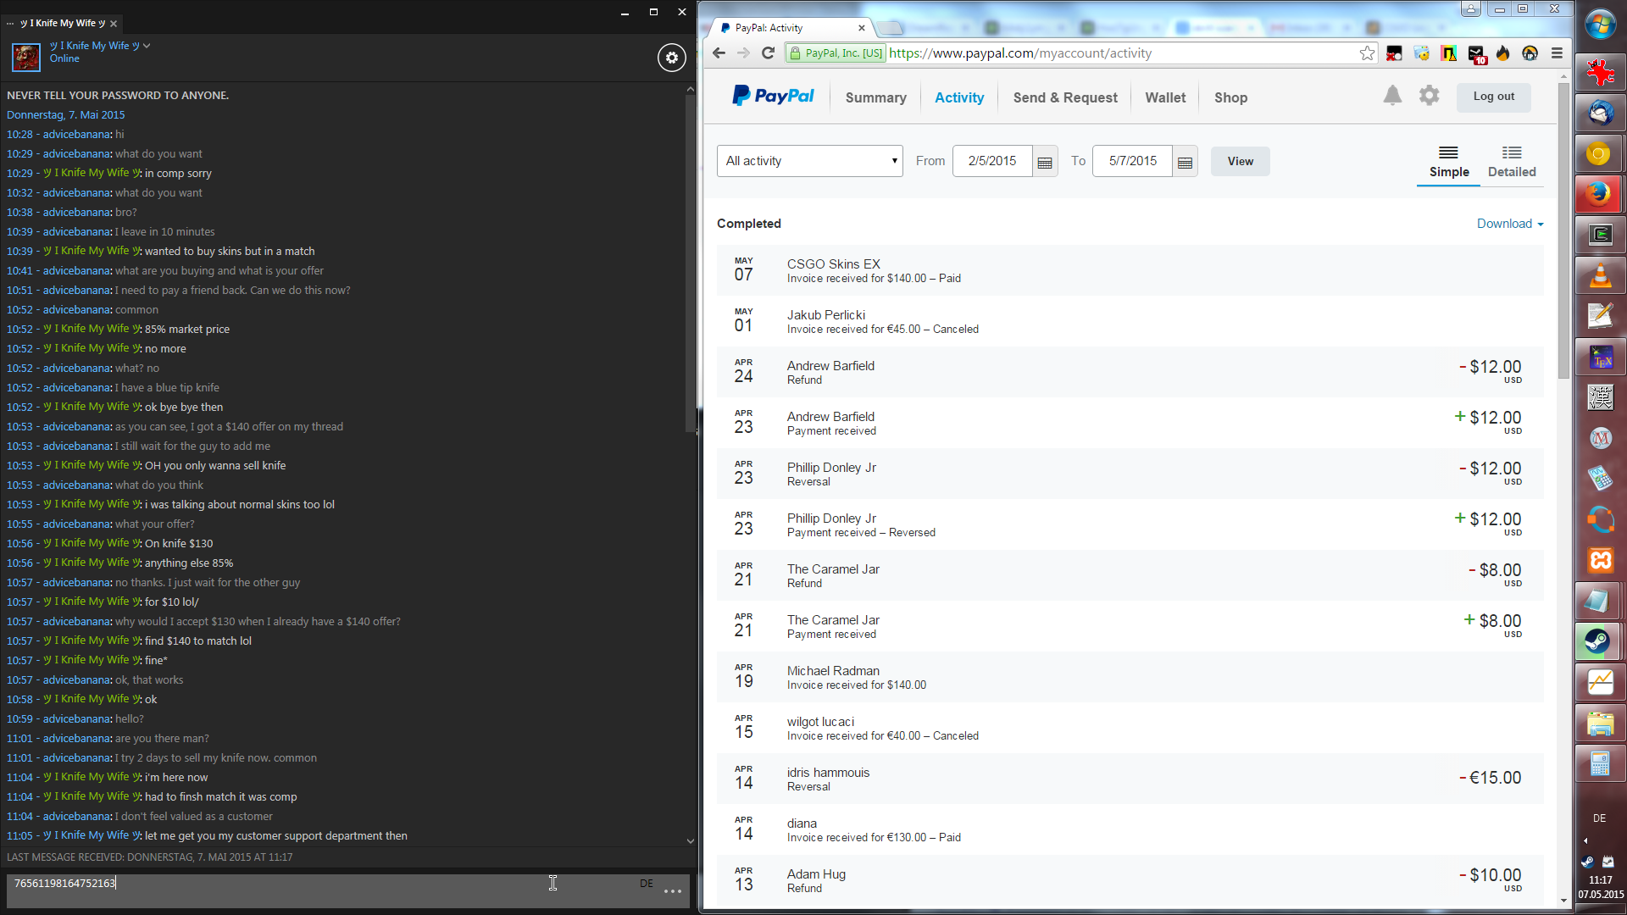
Task: Click the PayPal page vertical scrollbar
Action: coord(1563,230)
